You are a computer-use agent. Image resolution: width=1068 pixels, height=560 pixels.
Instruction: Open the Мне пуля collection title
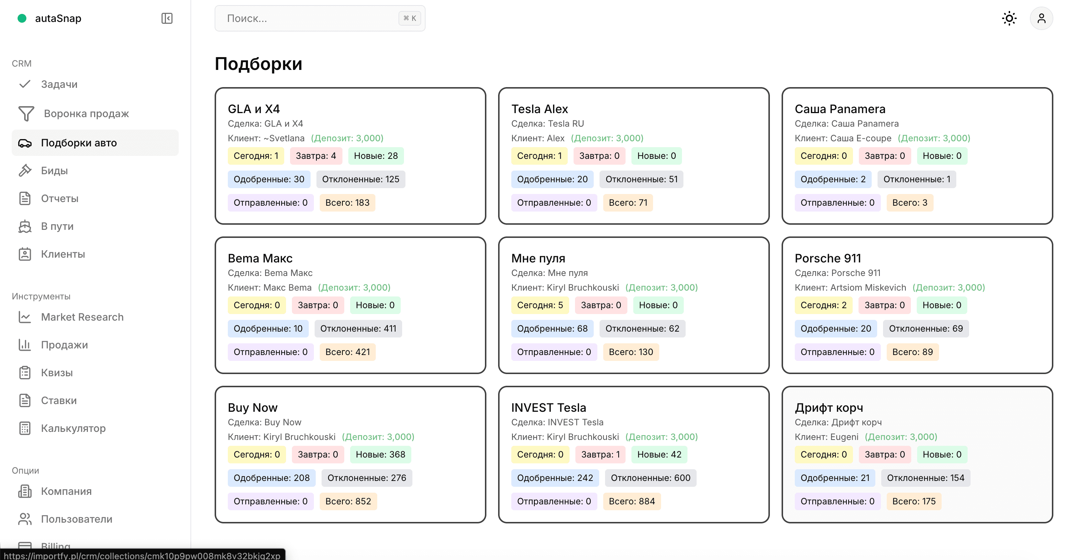click(538, 258)
